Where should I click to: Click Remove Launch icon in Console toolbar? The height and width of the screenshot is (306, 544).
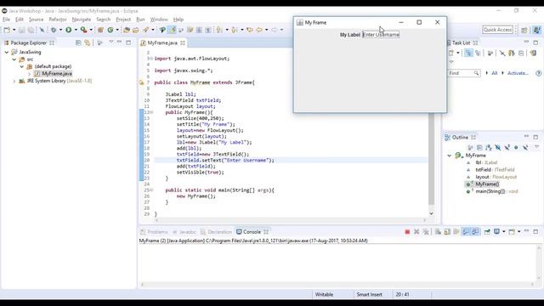(x=416, y=232)
